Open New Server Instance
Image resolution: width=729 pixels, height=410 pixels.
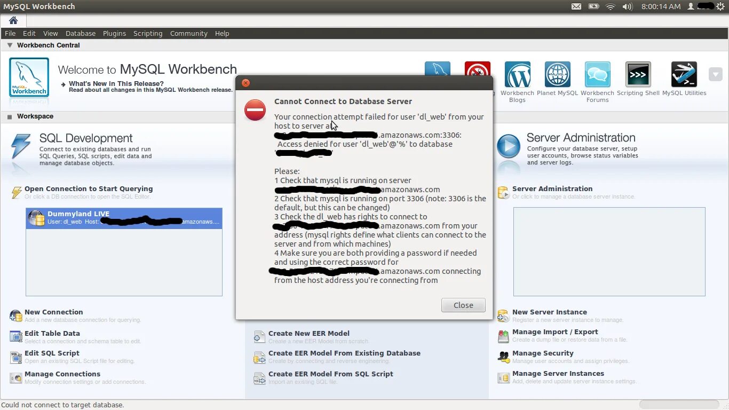pyautogui.click(x=550, y=312)
